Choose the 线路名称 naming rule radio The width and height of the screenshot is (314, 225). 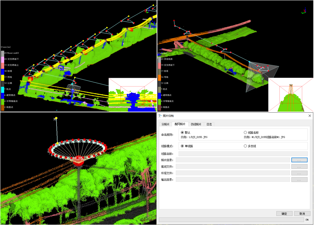point(245,133)
